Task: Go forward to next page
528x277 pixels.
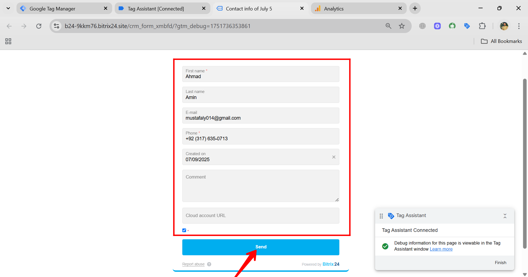Action: click(x=24, y=26)
